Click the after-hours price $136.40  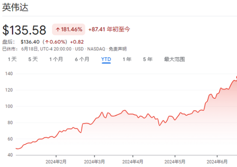click(x=30, y=42)
